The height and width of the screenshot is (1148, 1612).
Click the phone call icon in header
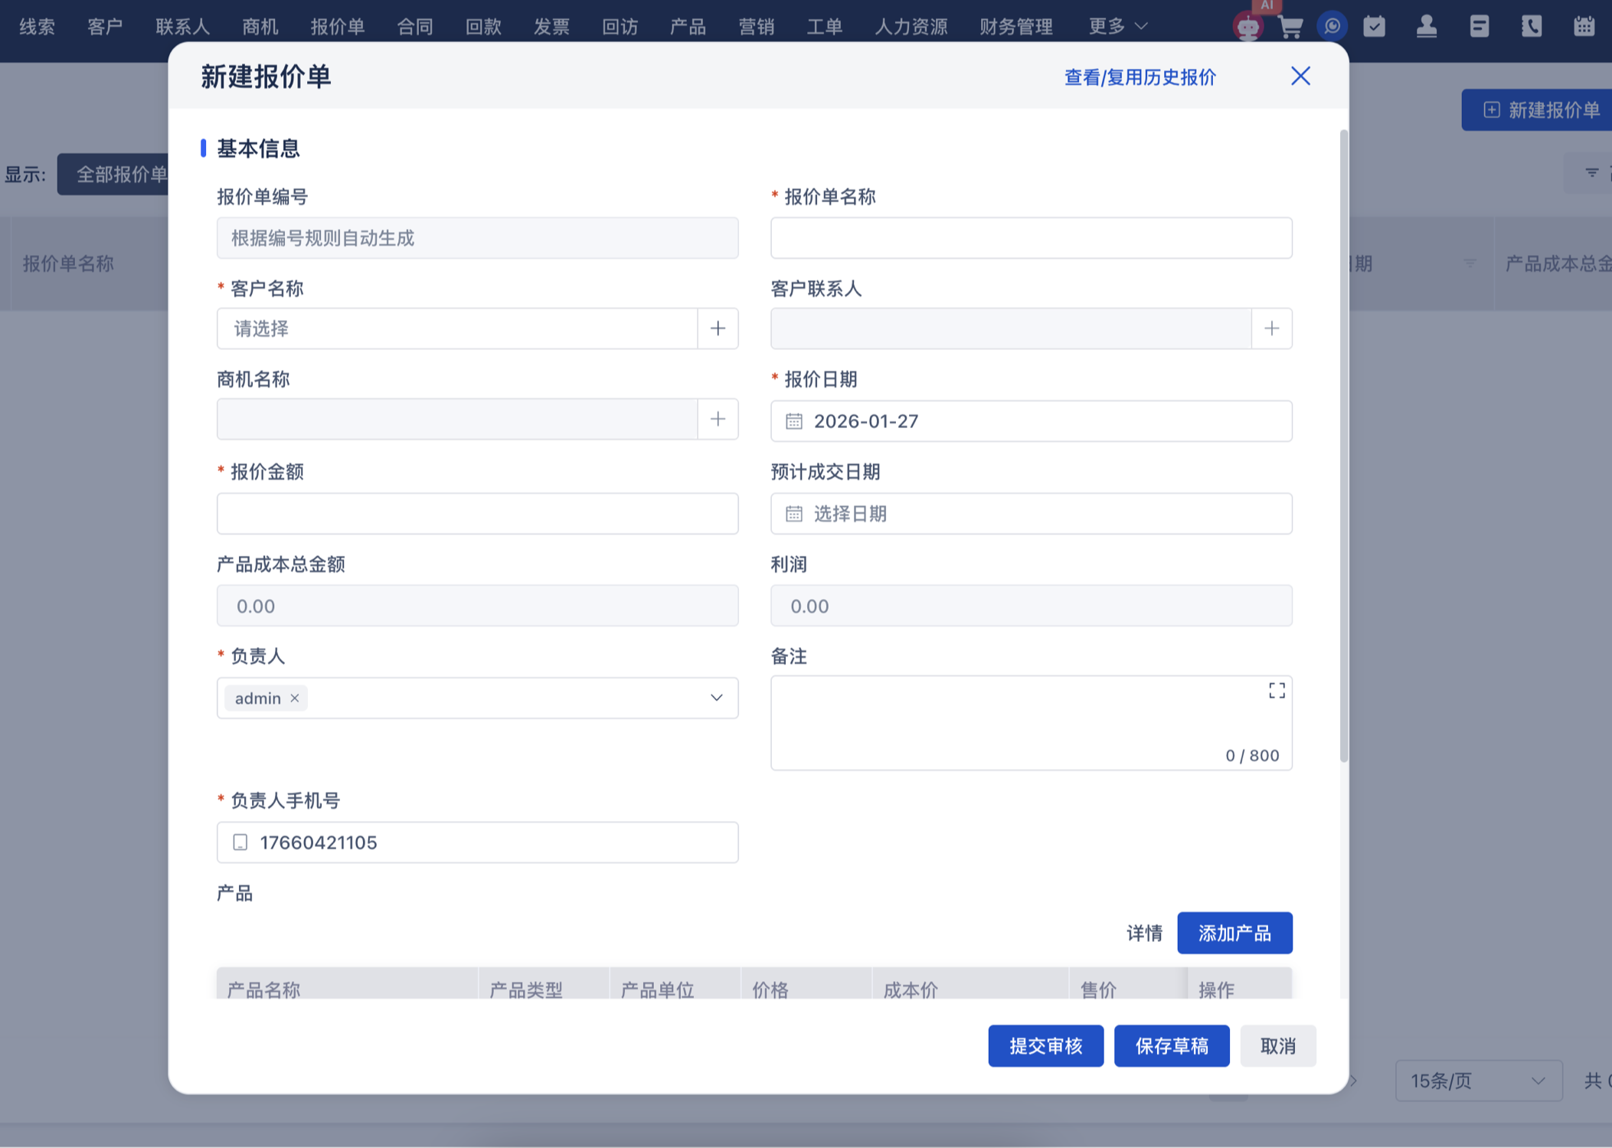tap(1531, 27)
